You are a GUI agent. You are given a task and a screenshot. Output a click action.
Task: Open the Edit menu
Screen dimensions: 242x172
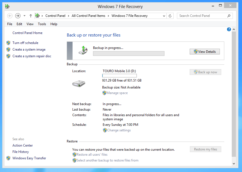point(19,24)
